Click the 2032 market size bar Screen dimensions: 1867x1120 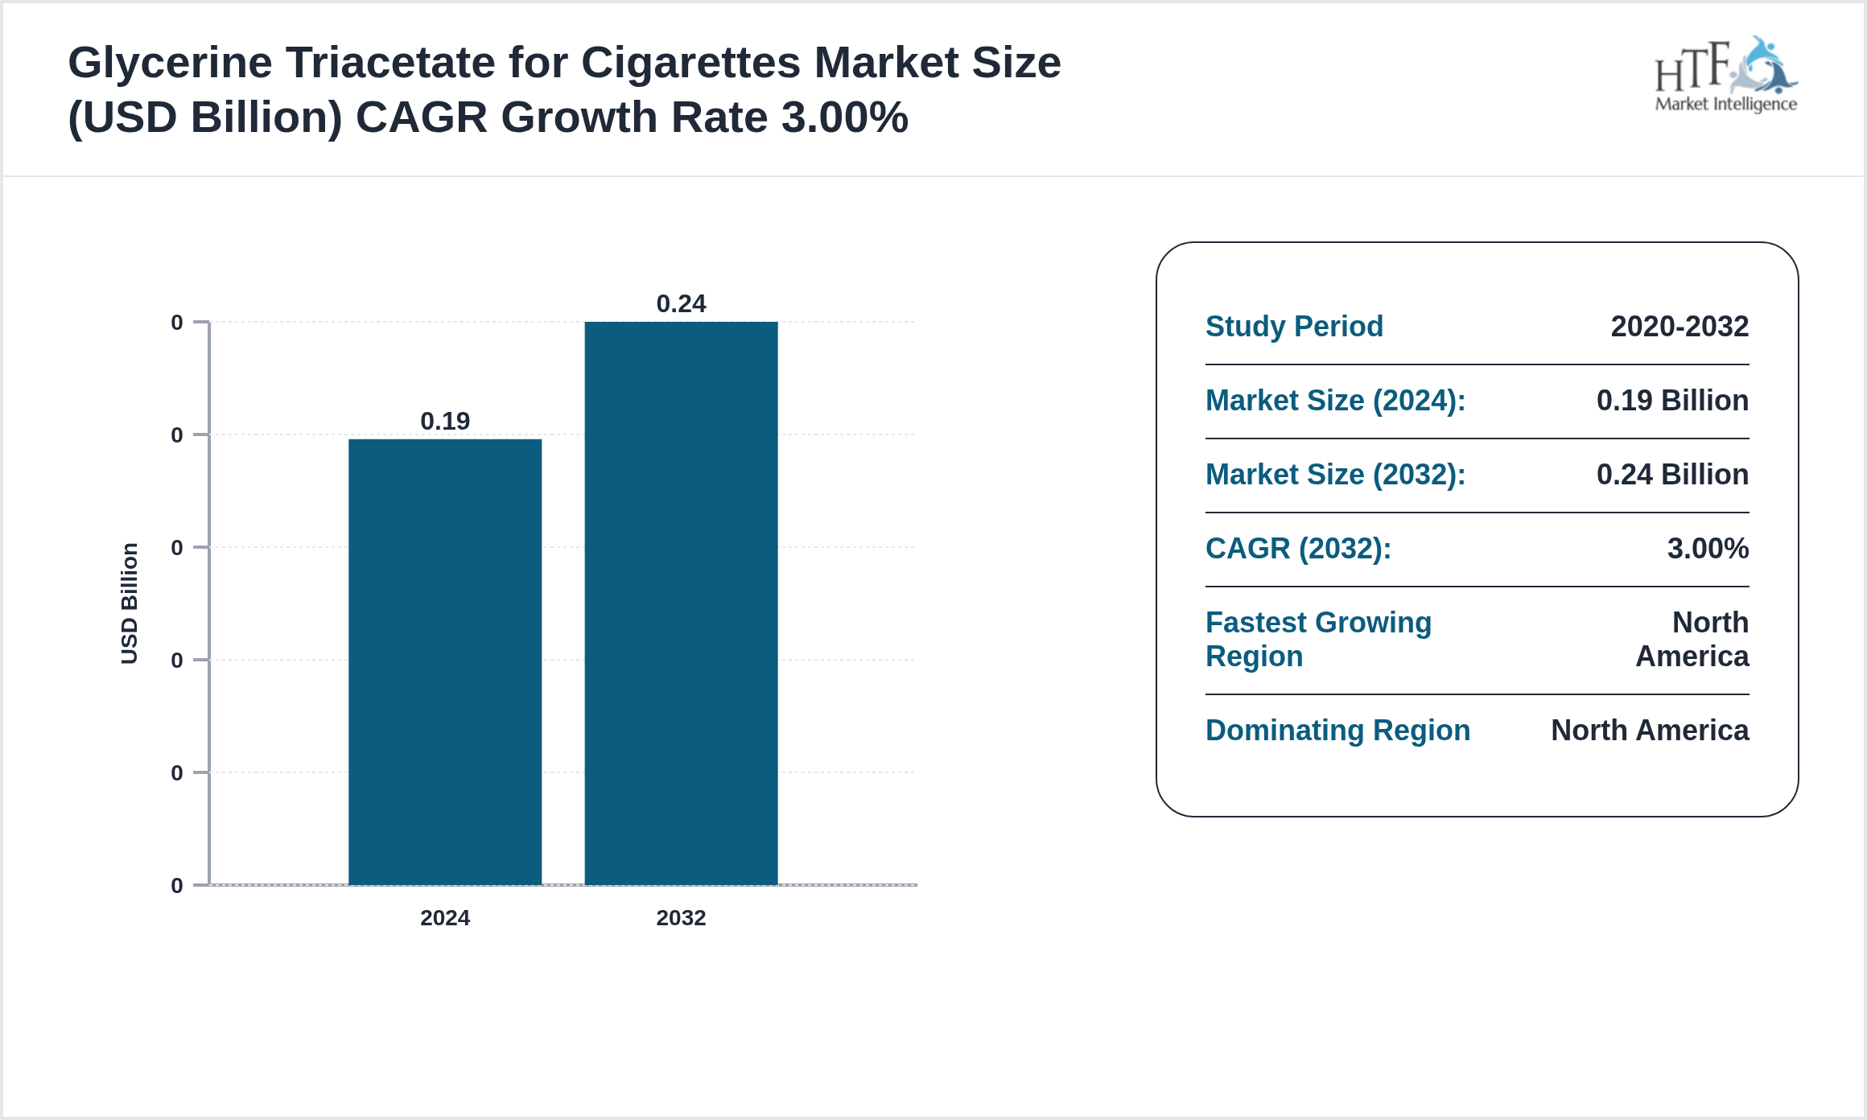[681, 603]
